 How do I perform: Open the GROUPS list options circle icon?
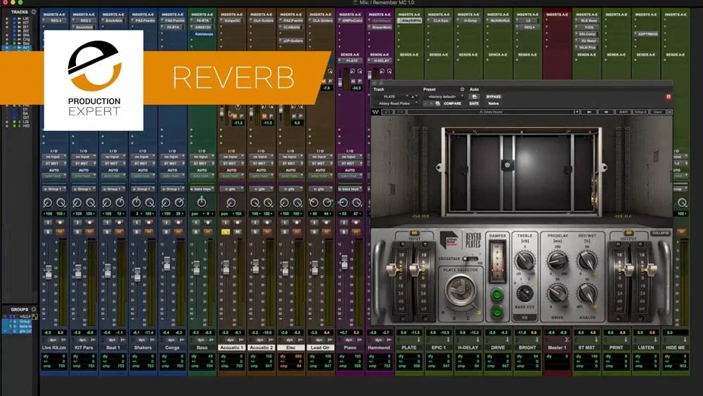tap(33, 309)
